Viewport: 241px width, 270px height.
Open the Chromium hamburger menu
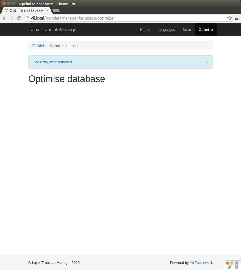[x=237, y=18]
